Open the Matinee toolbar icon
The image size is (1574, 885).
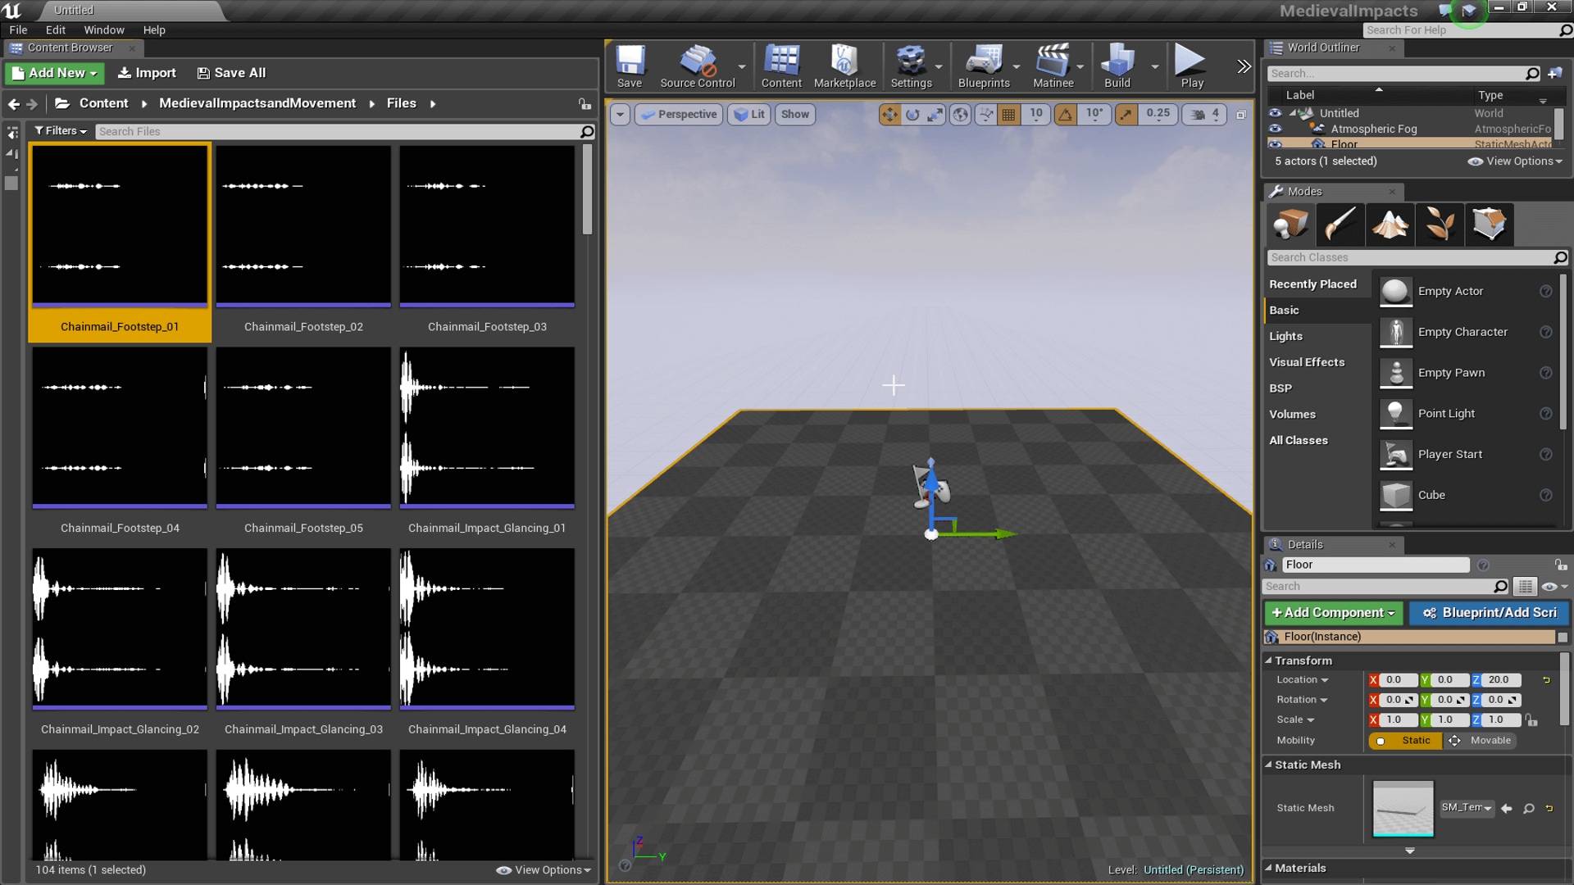(1053, 66)
